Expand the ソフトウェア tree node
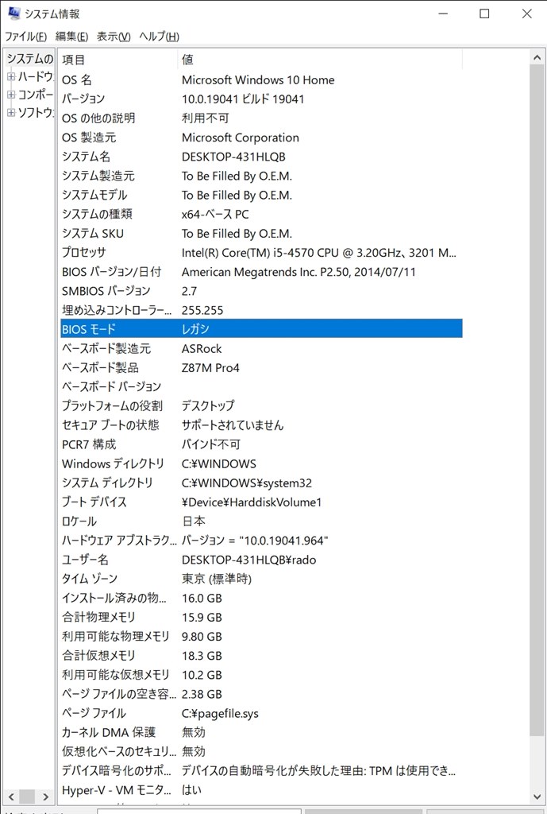 [x=11, y=112]
